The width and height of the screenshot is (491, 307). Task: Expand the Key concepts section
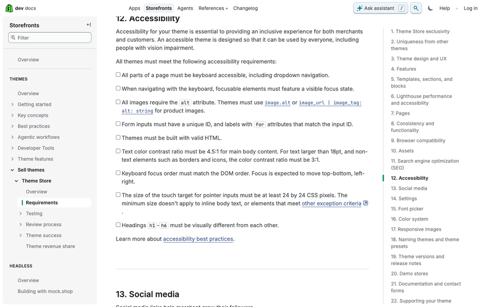(x=12, y=115)
